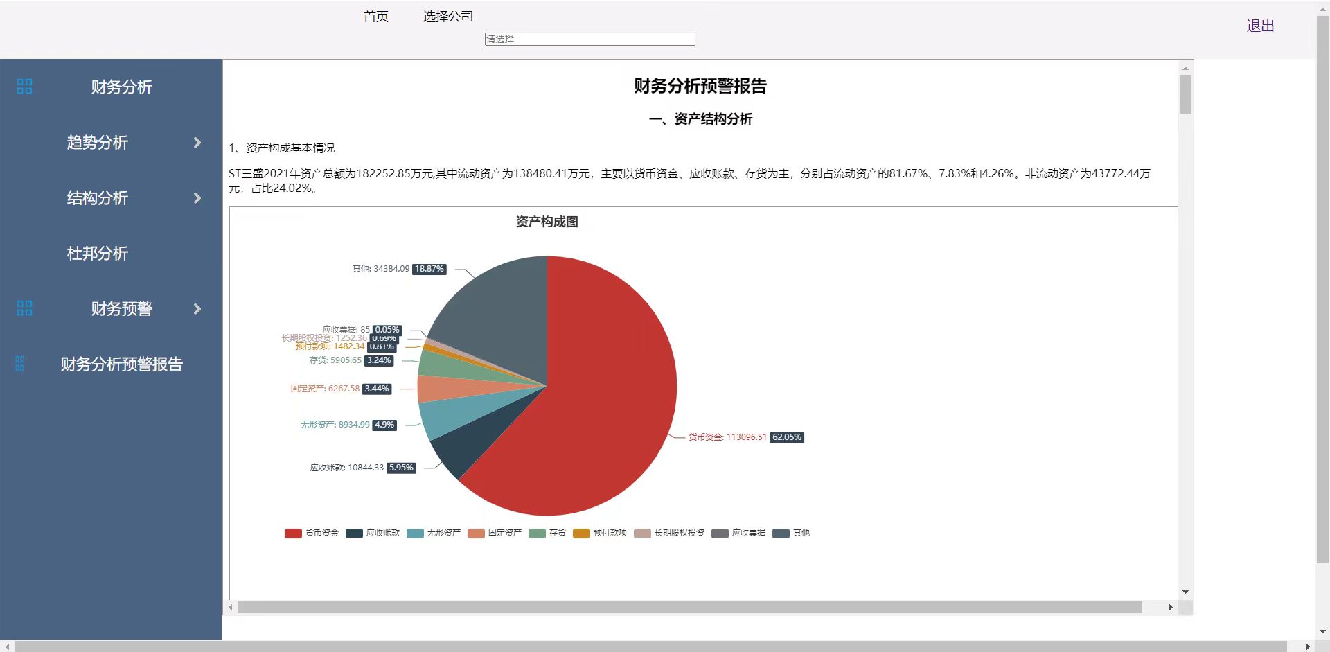Screen dimensions: 1330x652
Task: Expand the 财务预警 submenu chevron
Action: pos(197,309)
